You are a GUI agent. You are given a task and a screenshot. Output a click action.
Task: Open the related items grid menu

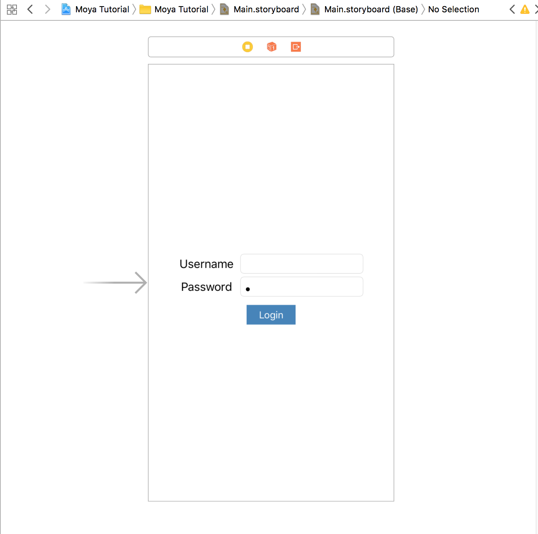[12, 9]
